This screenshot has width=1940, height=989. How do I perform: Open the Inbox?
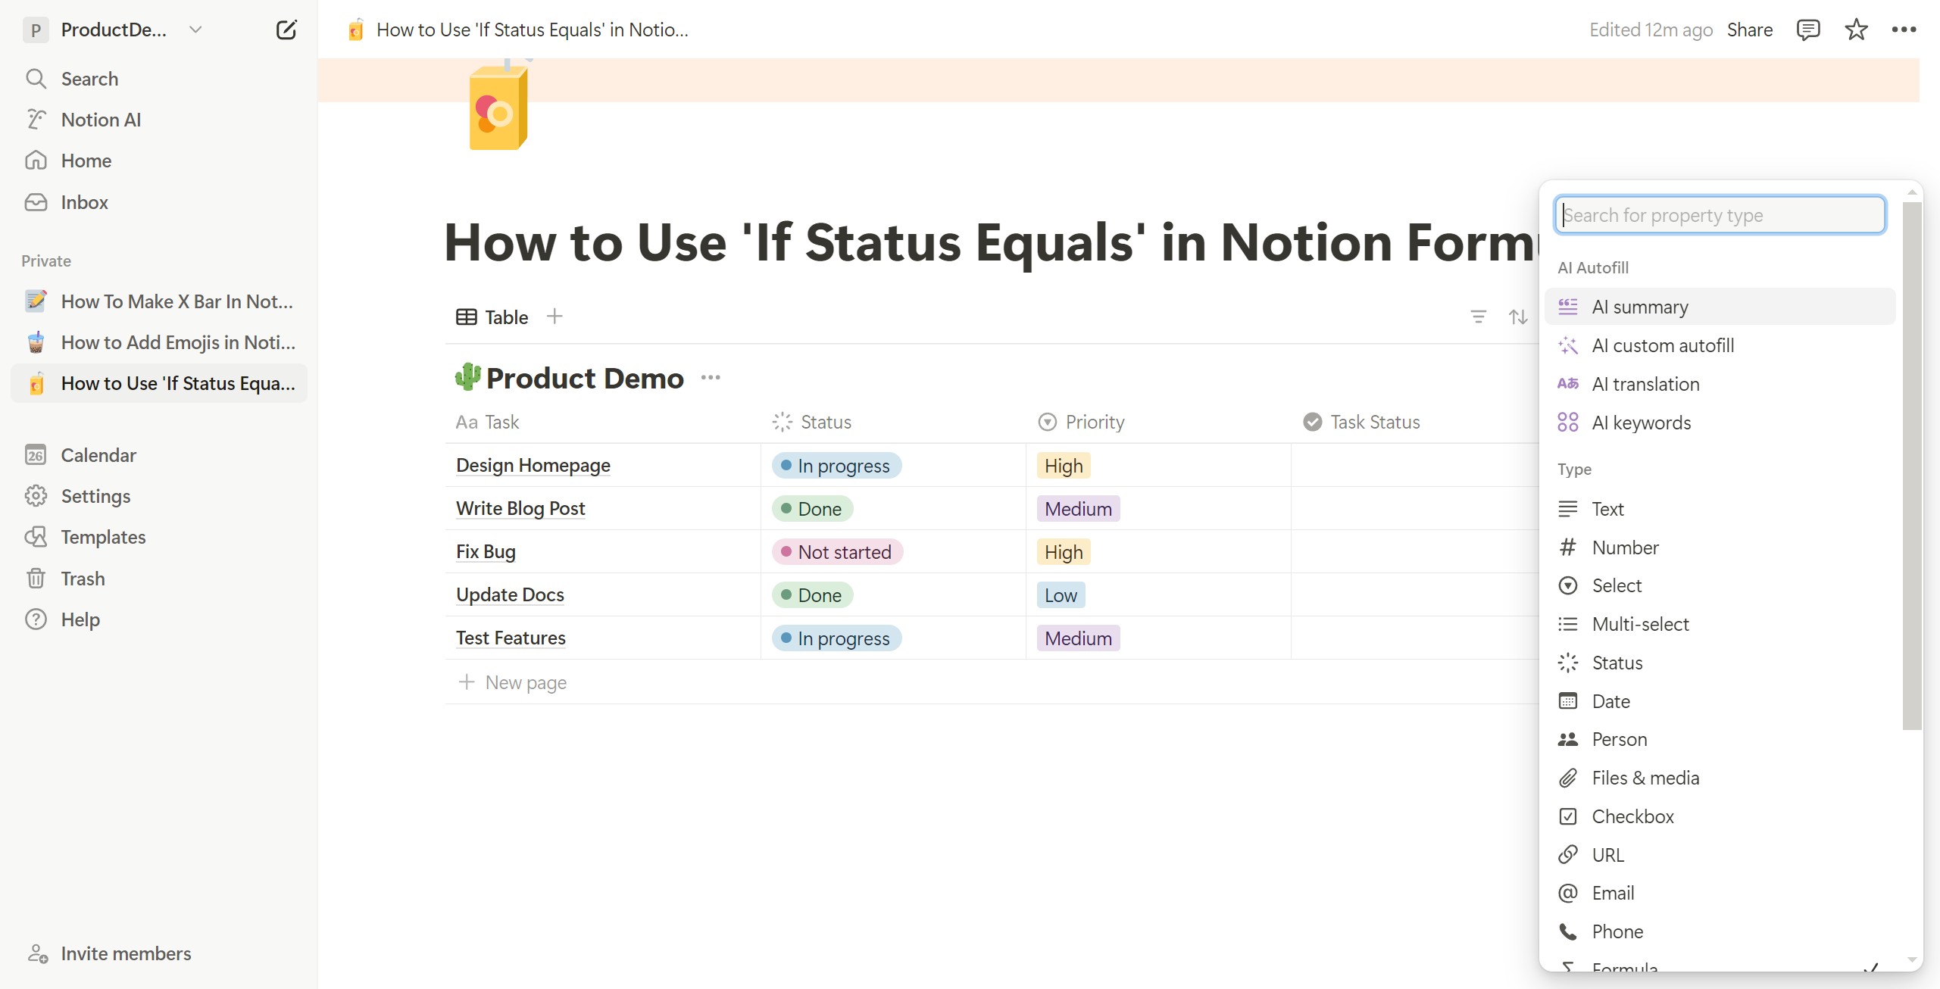pos(159,202)
